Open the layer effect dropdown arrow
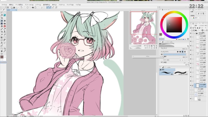Image resolution: width=208 pixels, height=117 pixels. point(205,13)
